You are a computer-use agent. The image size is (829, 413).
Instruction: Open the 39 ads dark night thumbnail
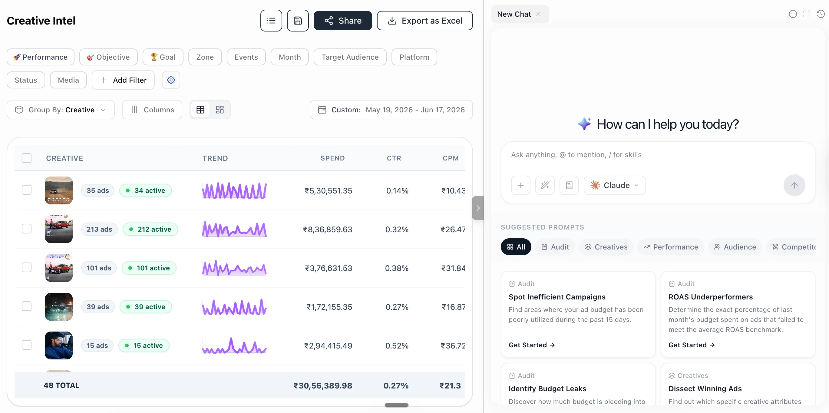coord(58,306)
